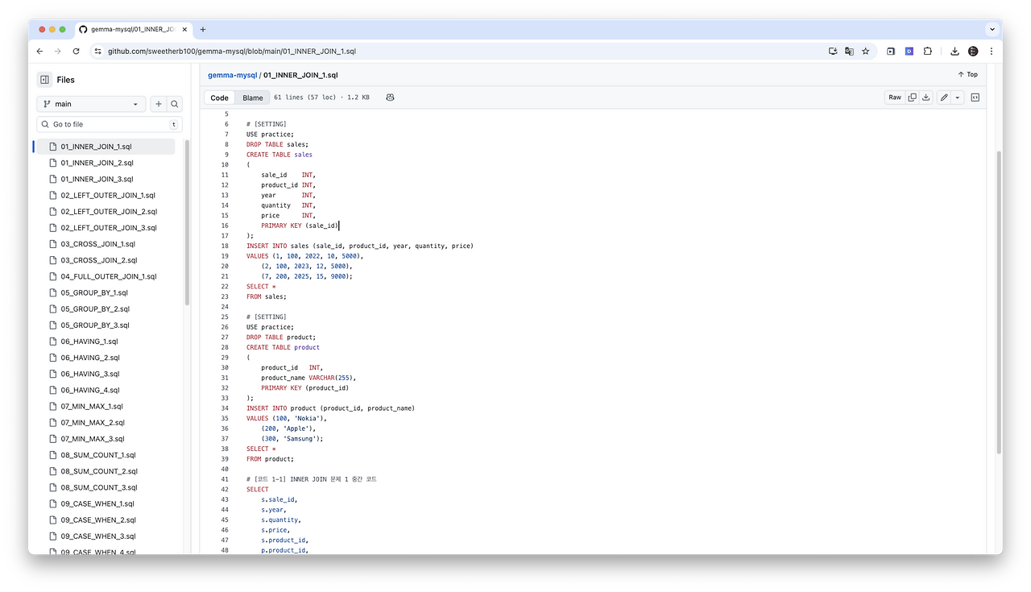Click the browser address bar URL
1031x592 pixels.
232,51
